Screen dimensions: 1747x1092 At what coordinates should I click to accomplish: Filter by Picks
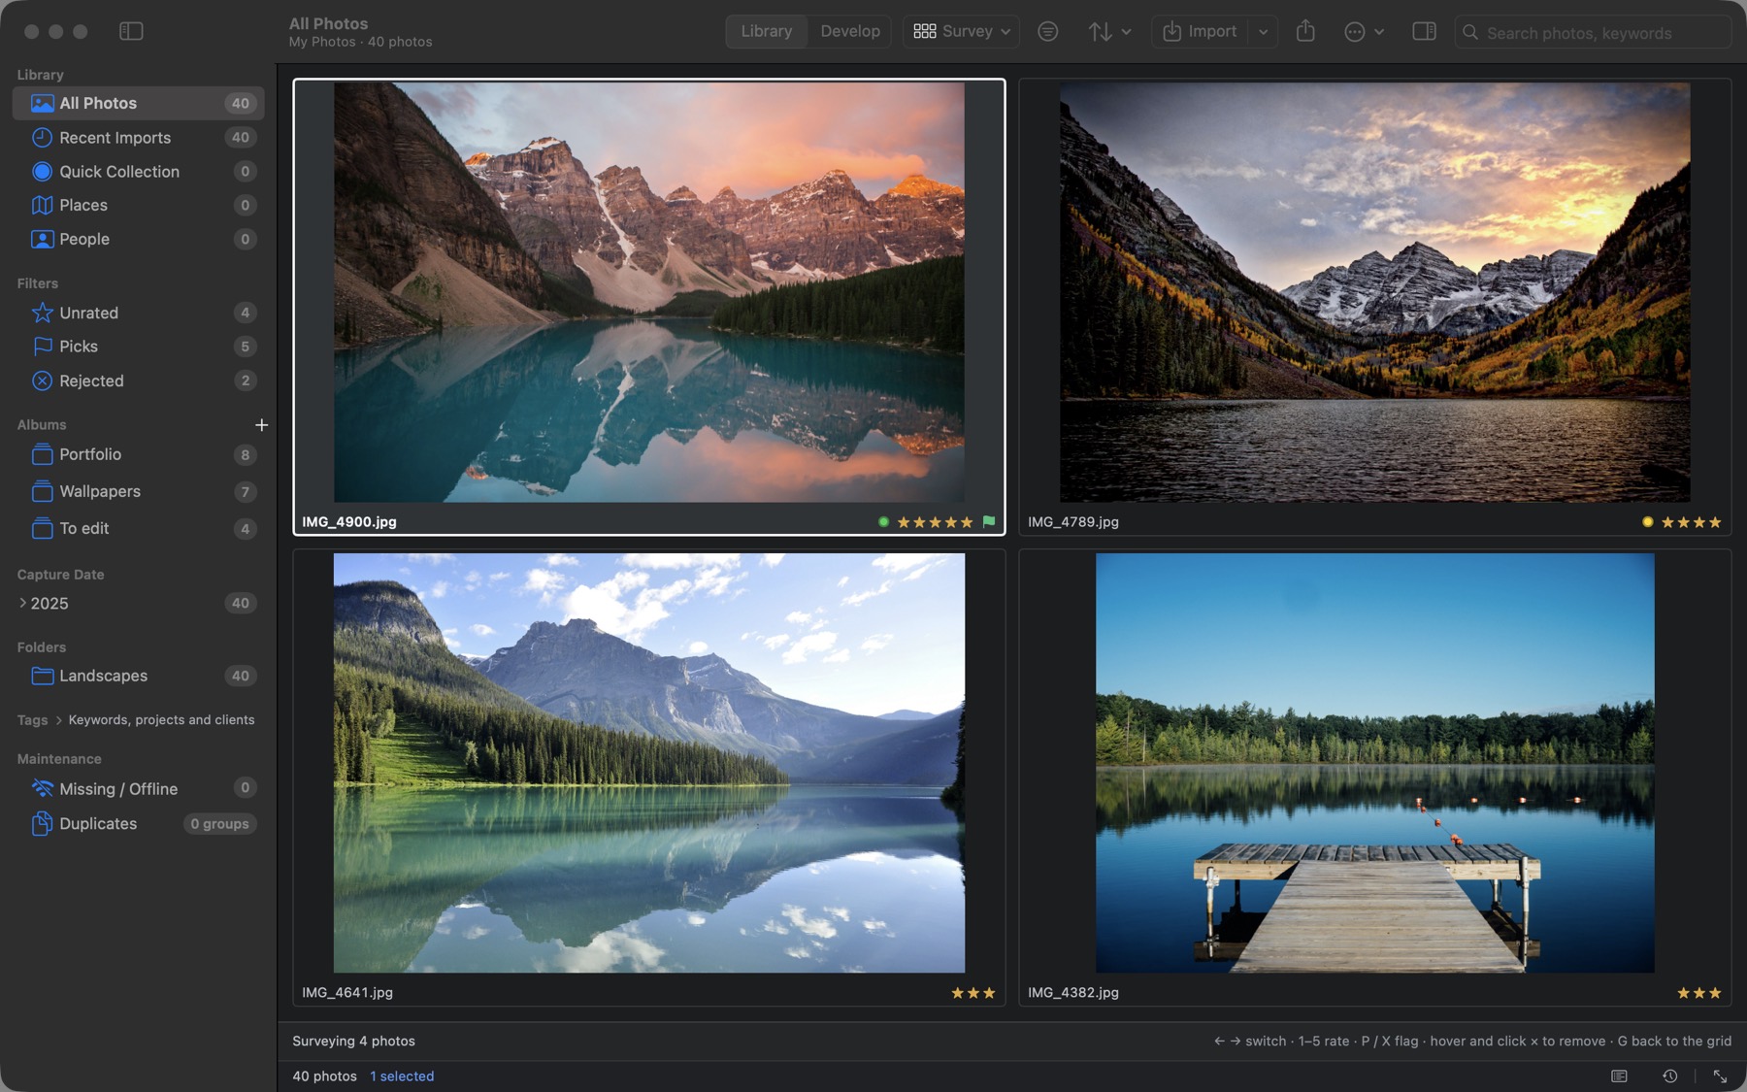138,347
